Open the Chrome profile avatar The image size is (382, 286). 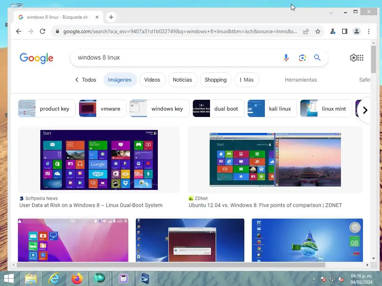click(357, 31)
